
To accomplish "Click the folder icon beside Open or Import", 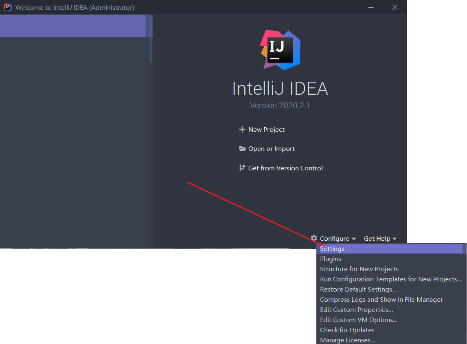I will (x=243, y=148).
